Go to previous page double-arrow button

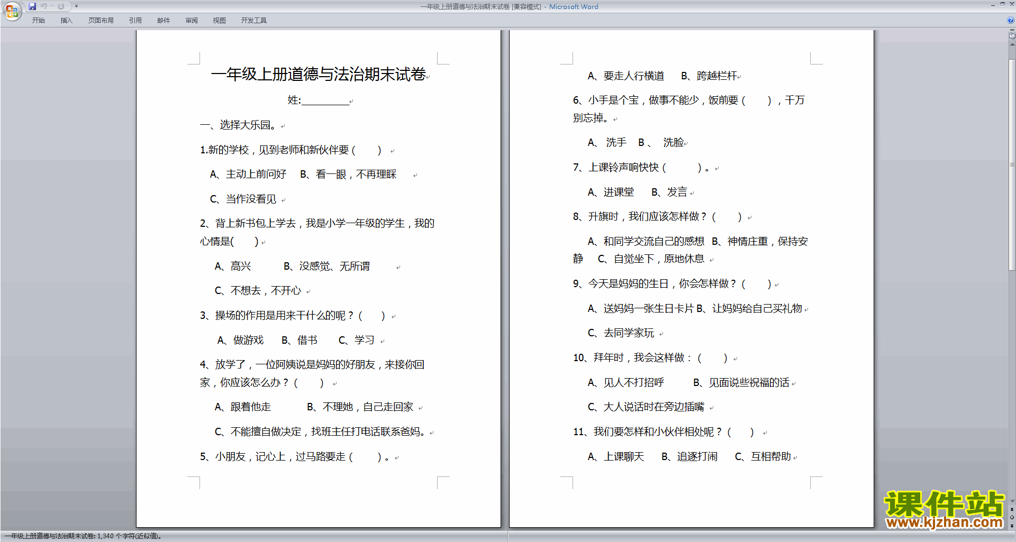[x=1012, y=509]
